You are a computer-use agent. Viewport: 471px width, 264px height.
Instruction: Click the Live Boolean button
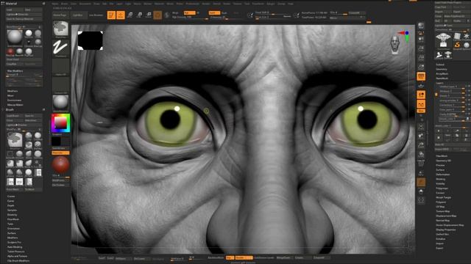pos(96,15)
